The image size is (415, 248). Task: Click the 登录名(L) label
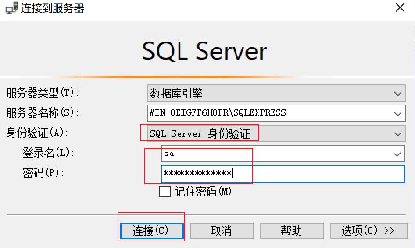(x=48, y=153)
